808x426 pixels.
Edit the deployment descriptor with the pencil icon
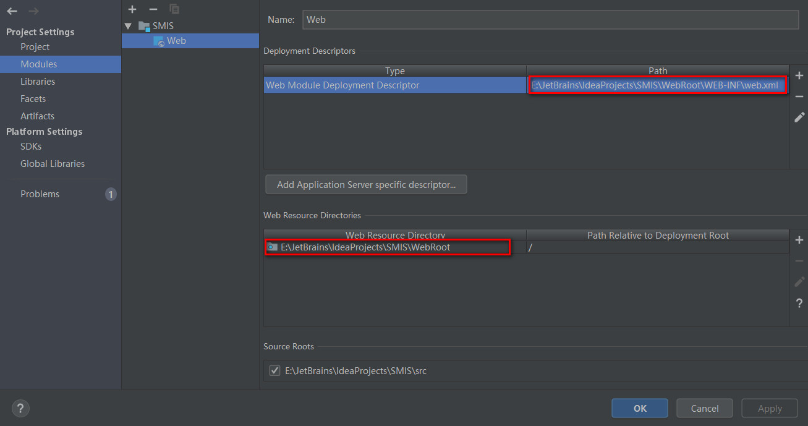[x=799, y=117]
